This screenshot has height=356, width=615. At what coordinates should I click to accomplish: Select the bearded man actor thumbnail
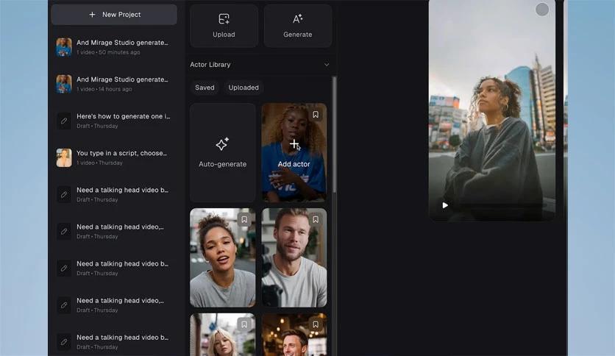294,257
